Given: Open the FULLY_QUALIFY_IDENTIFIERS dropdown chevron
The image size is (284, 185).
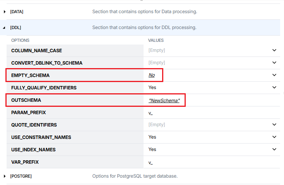Looking at the screenshot, I should click(x=274, y=87).
